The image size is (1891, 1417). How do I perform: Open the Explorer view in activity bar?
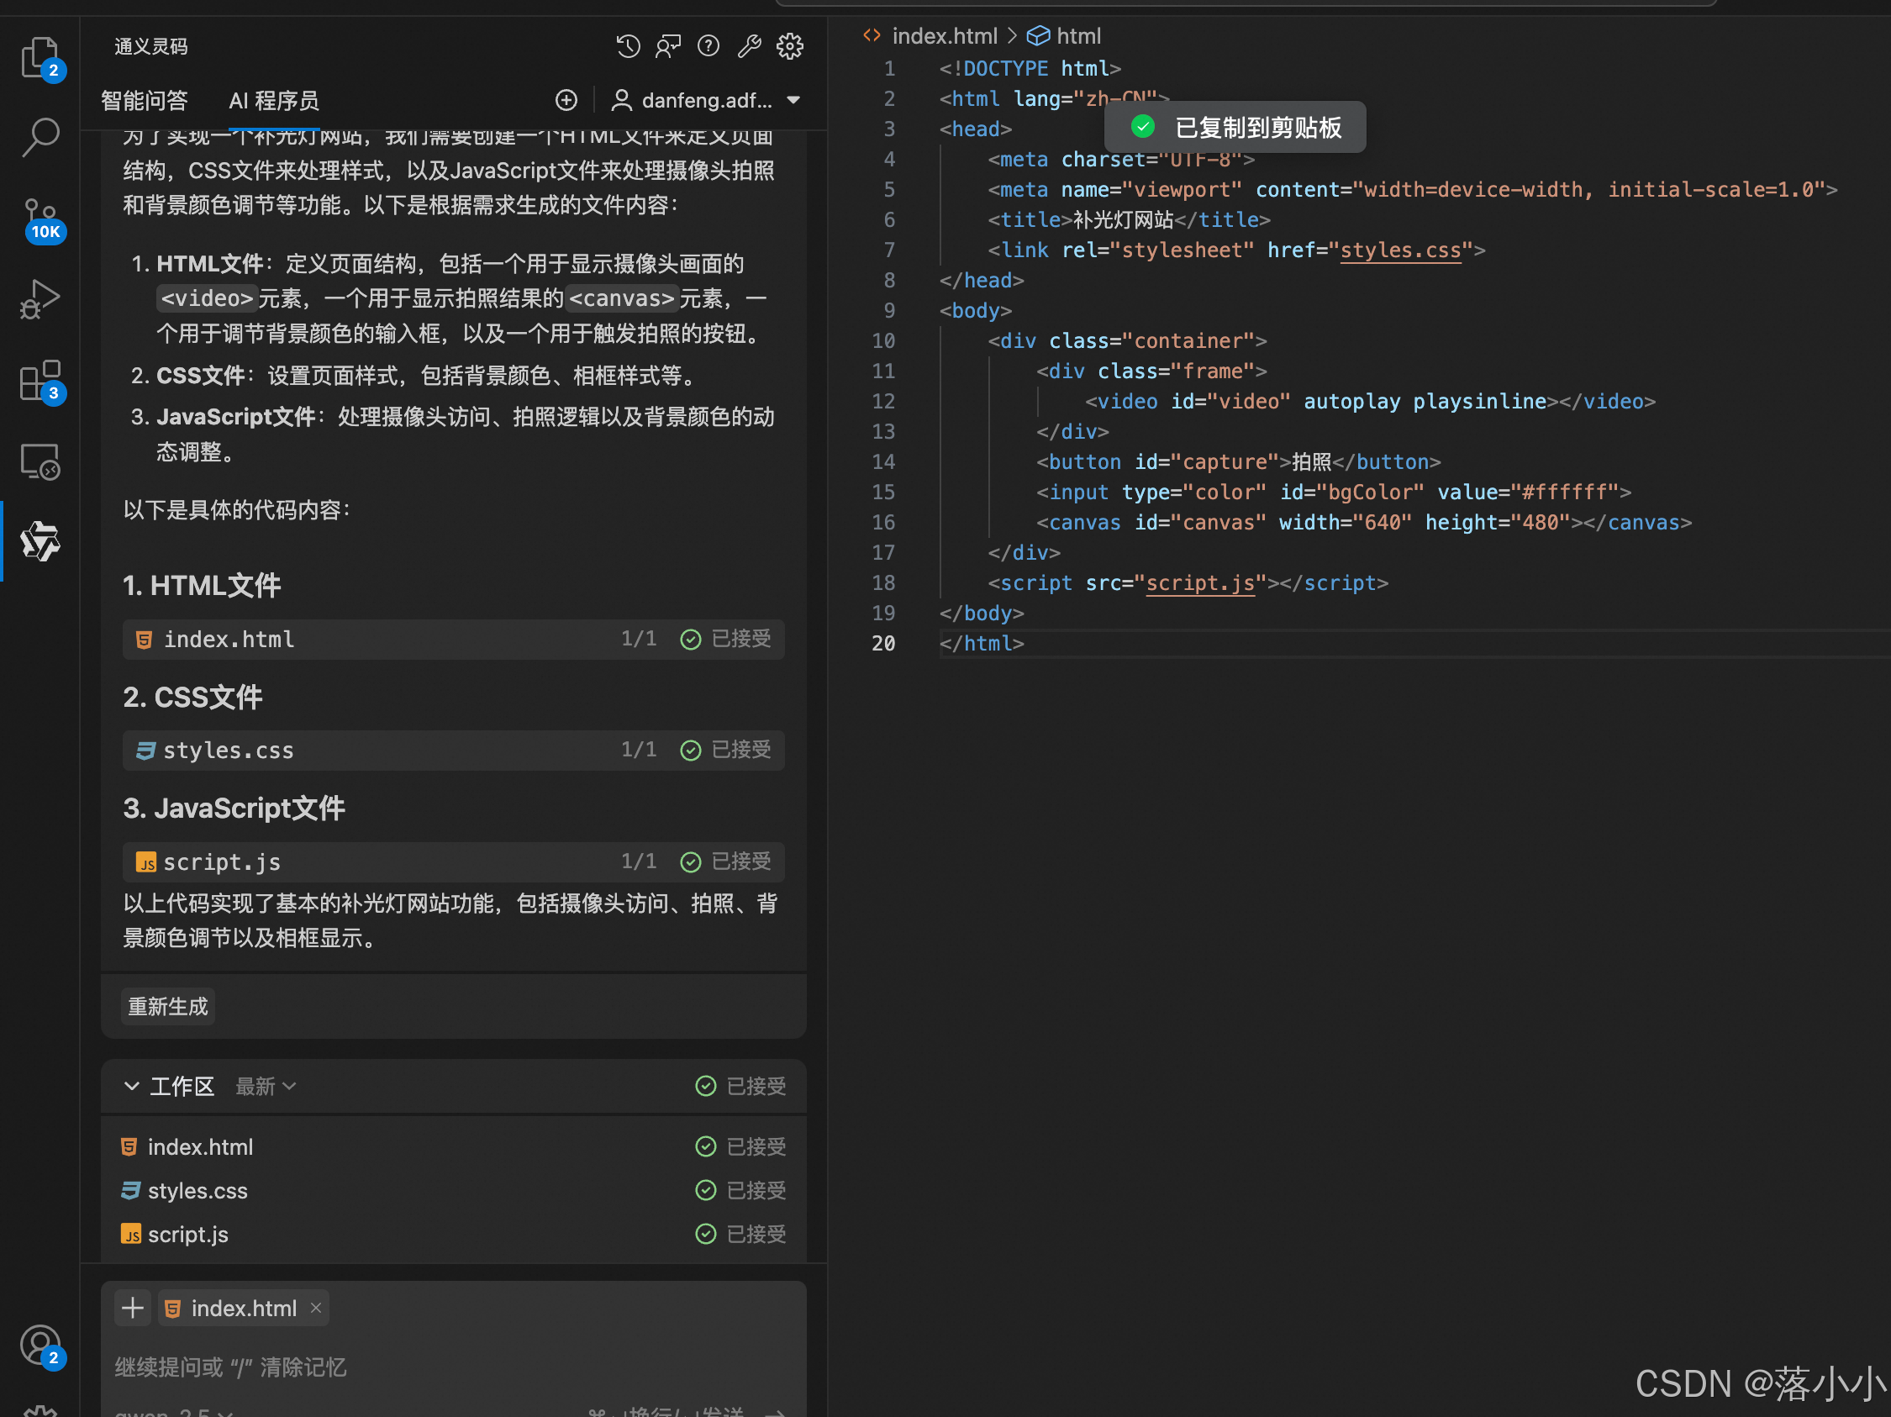(x=40, y=56)
